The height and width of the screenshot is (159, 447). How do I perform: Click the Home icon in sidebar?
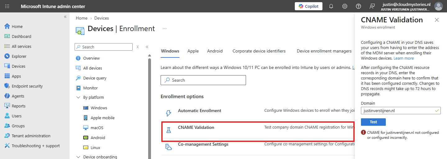click(x=7, y=26)
